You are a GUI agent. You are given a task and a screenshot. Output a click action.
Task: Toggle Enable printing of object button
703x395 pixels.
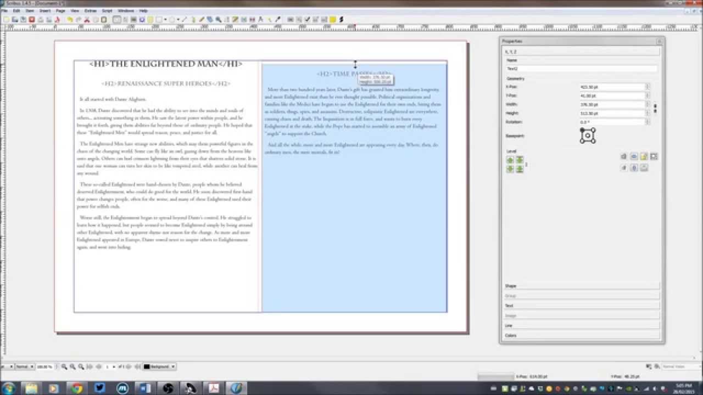tap(644, 168)
